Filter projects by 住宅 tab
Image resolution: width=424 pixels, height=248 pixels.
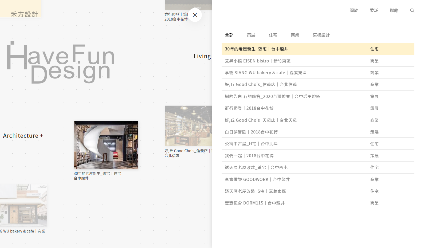(x=273, y=35)
